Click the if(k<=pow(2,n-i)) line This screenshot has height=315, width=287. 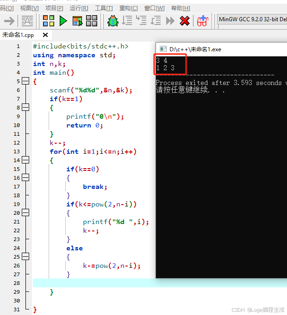pyautogui.click(x=101, y=204)
